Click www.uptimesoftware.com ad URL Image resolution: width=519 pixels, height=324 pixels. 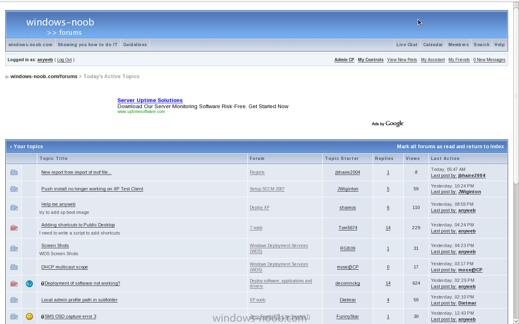[x=141, y=112]
